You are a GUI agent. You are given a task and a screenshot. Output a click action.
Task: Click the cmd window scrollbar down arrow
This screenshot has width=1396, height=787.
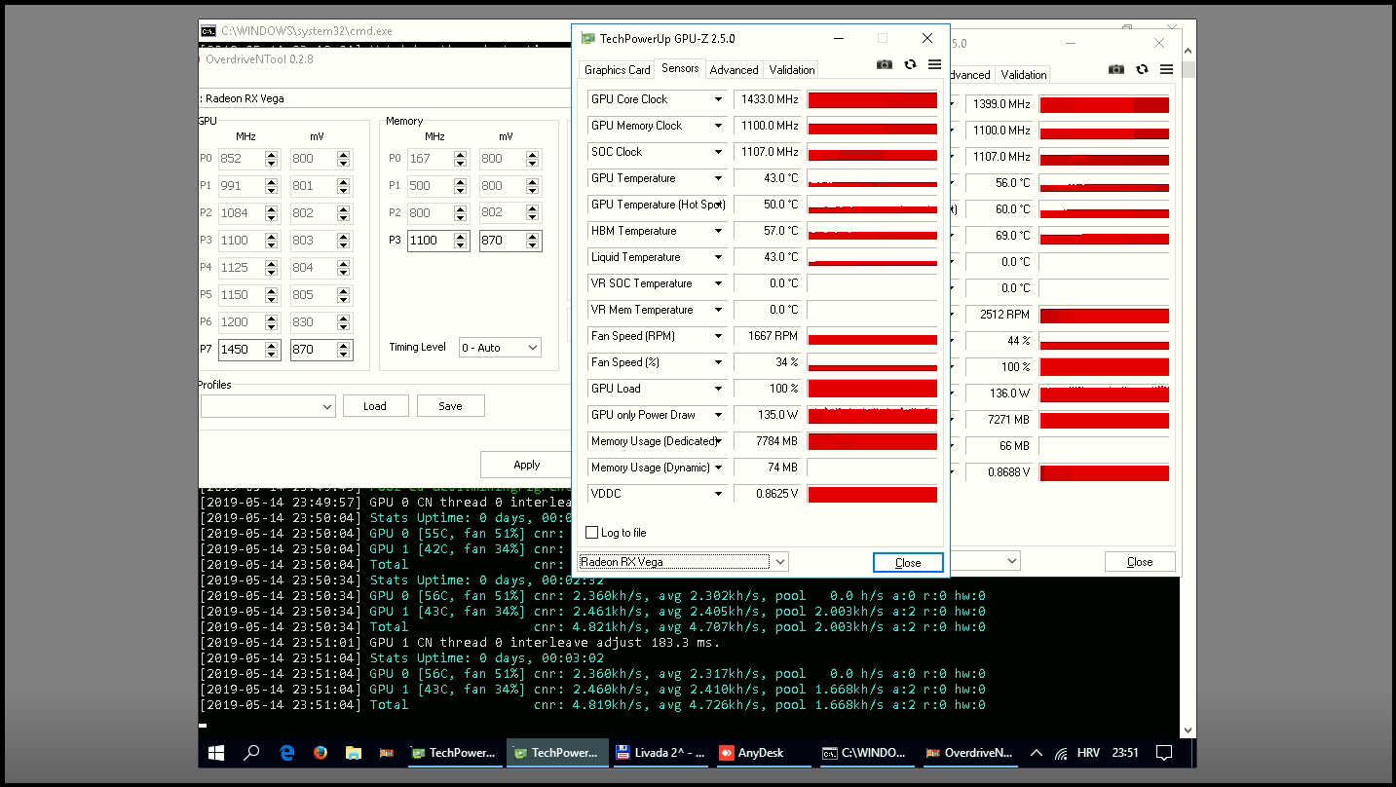pos(1188,730)
